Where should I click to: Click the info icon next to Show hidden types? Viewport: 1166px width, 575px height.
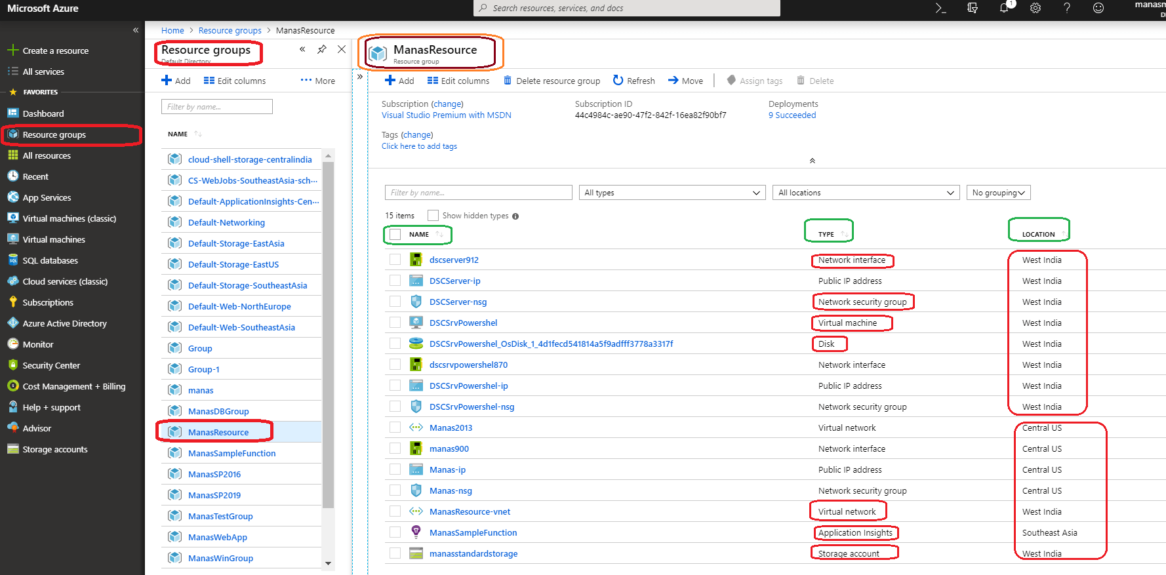[x=515, y=216]
